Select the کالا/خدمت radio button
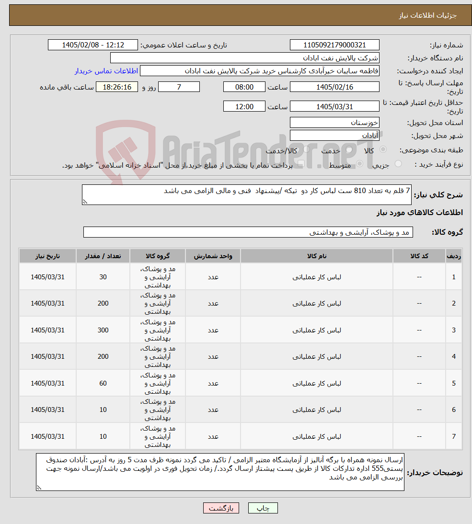 click(x=306, y=149)
